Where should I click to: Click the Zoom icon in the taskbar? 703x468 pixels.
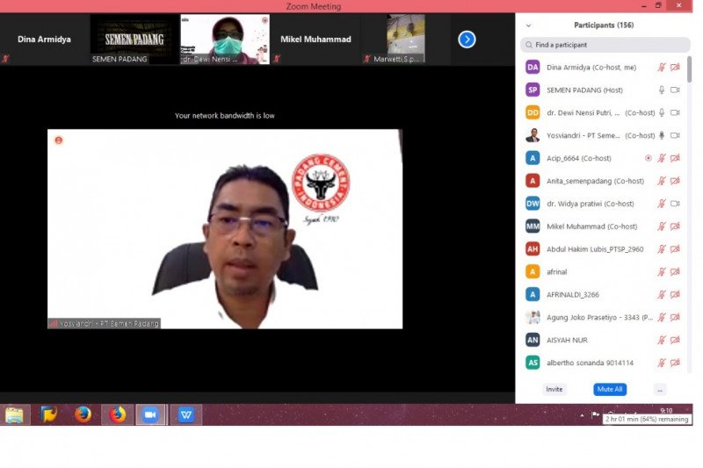[149, 414]
